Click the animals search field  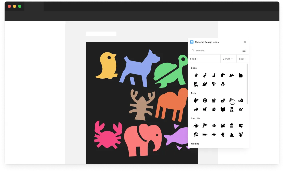pyautogui.click(x=216, y=50)
